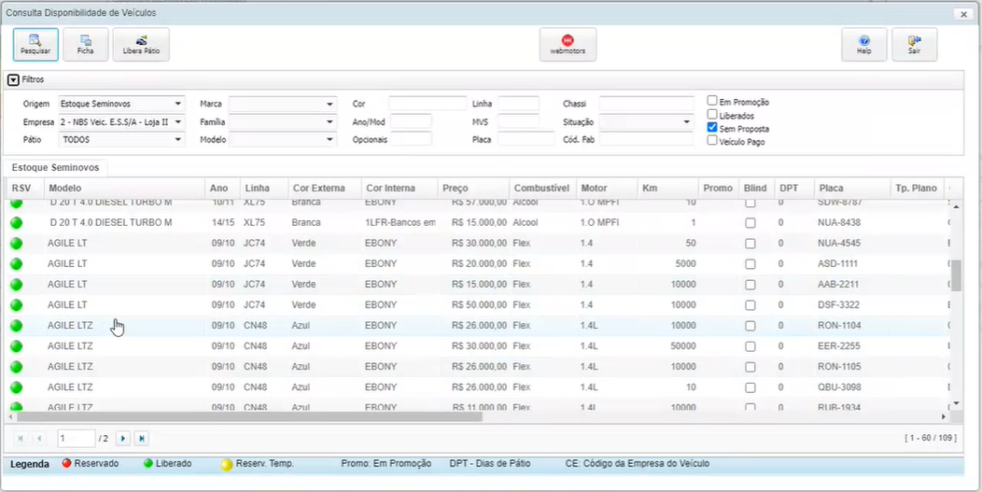Image resolution: width=982 pixels, height=492 pixels.
Task: Click green status icon for plate QBU-3098
Action: pos(16,387)
